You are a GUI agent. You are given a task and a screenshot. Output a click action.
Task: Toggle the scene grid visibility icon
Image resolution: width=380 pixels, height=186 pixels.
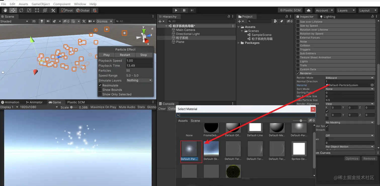tap(73, 21)
